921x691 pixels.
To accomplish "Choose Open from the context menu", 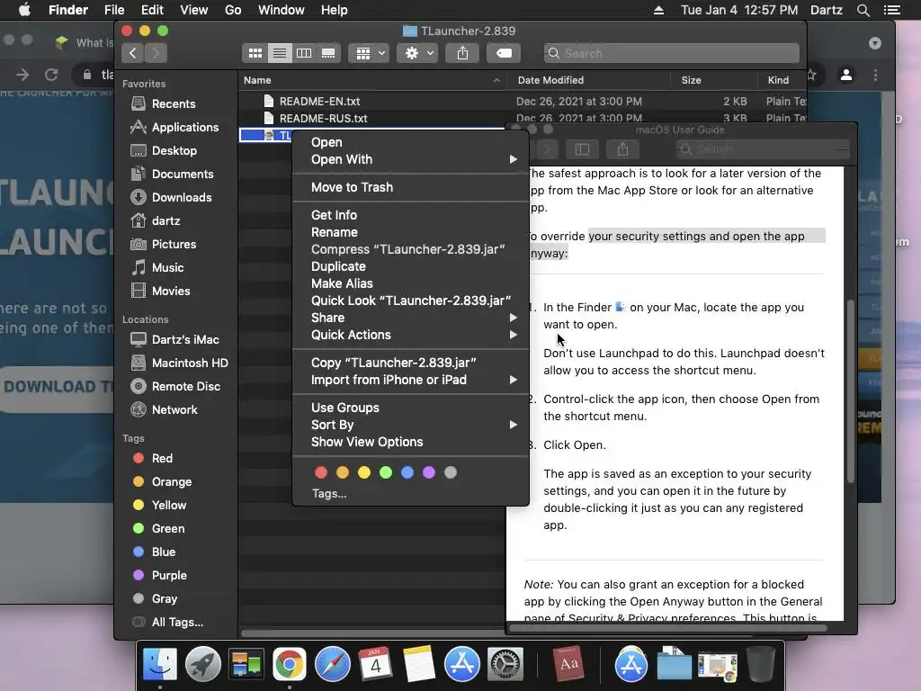I will coord(410,143).
